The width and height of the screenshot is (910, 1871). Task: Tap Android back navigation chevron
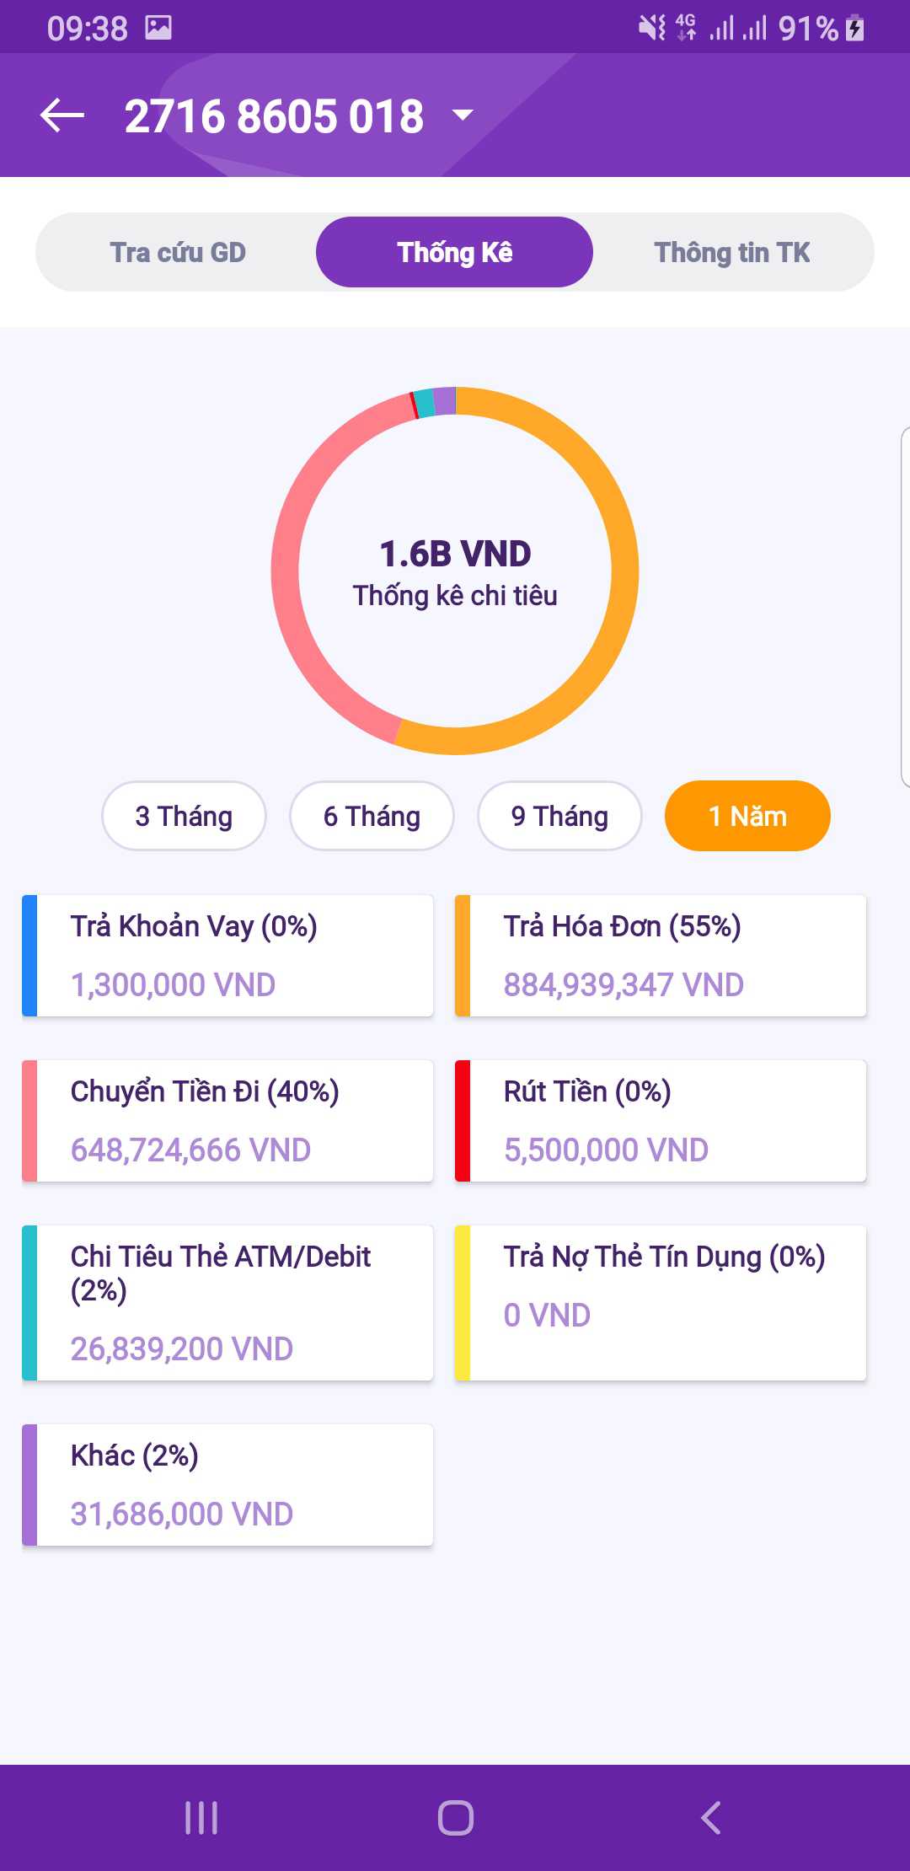click(710, 1818)
